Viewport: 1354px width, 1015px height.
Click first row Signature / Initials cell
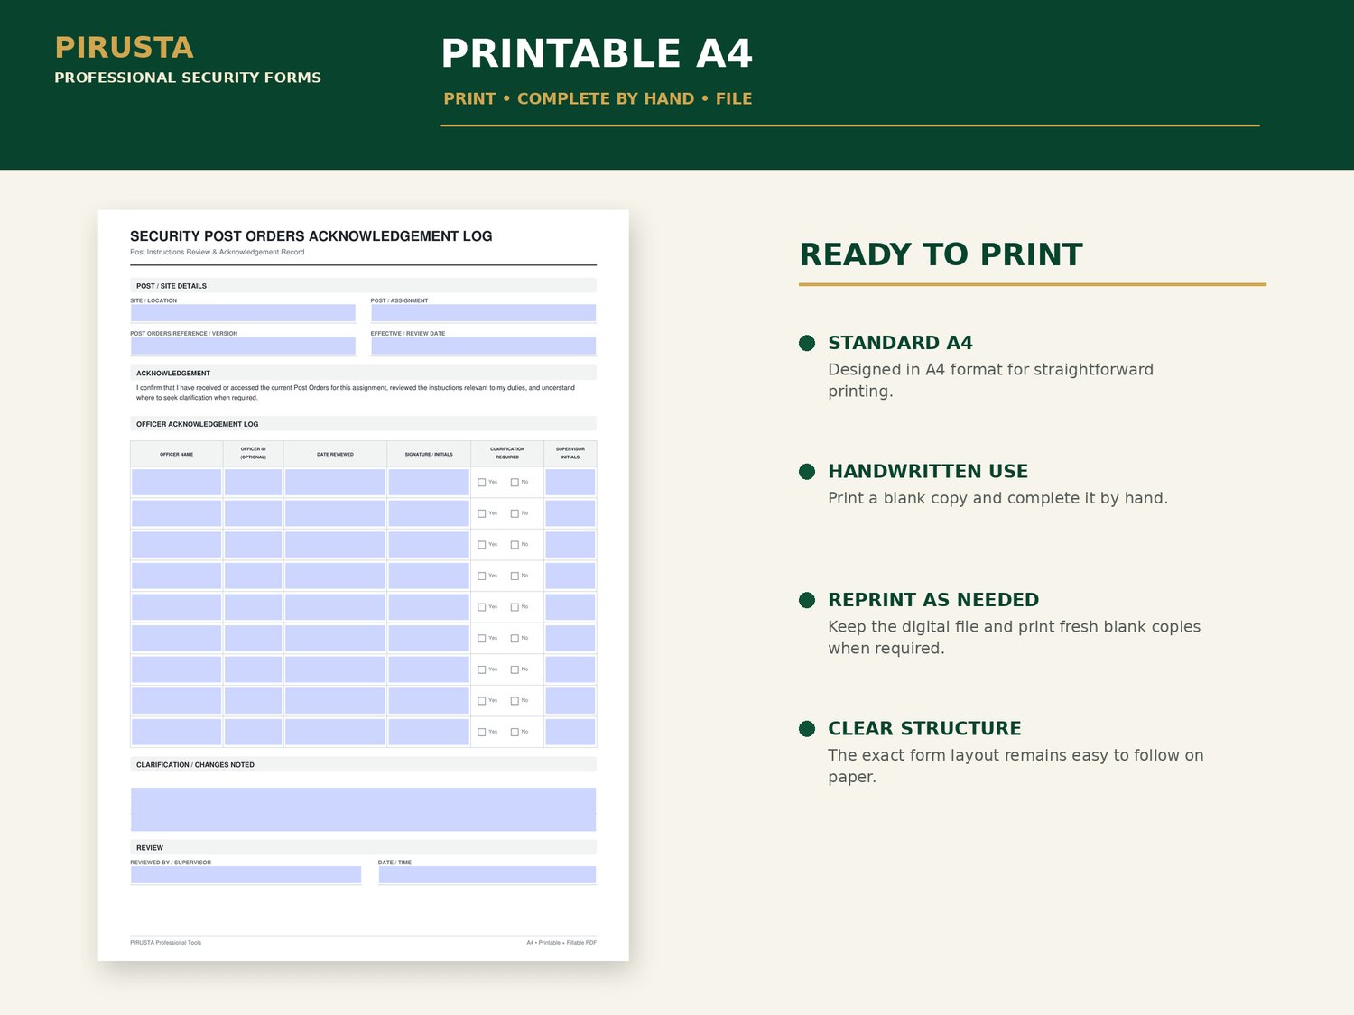click(x=429, y=482)
